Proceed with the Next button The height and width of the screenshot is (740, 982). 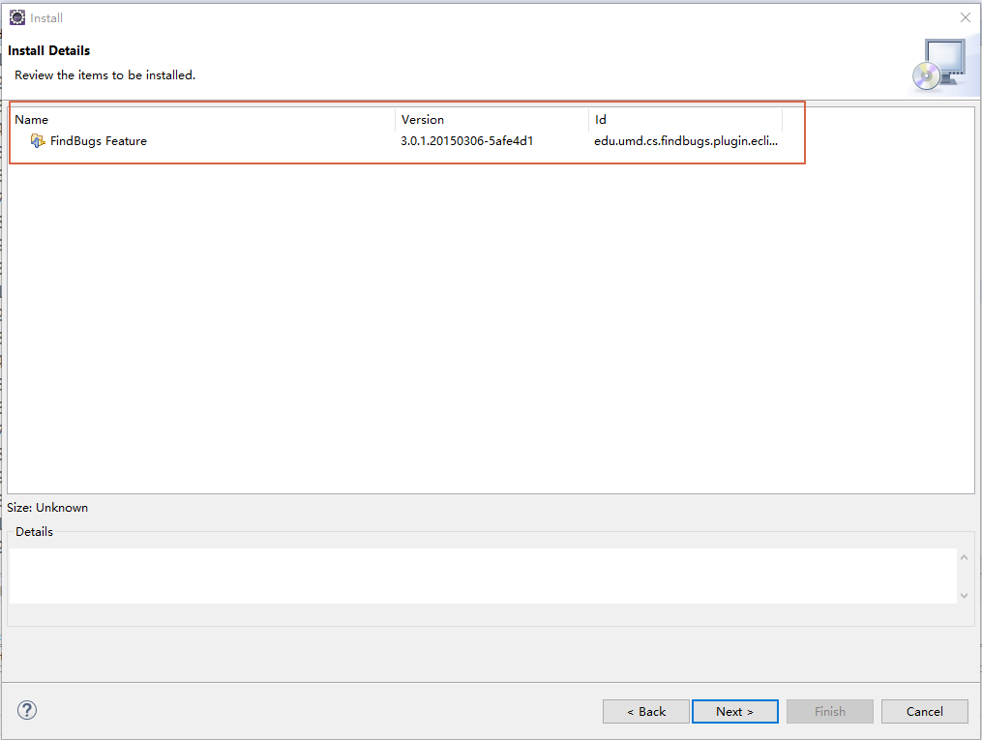click(734, 711)
